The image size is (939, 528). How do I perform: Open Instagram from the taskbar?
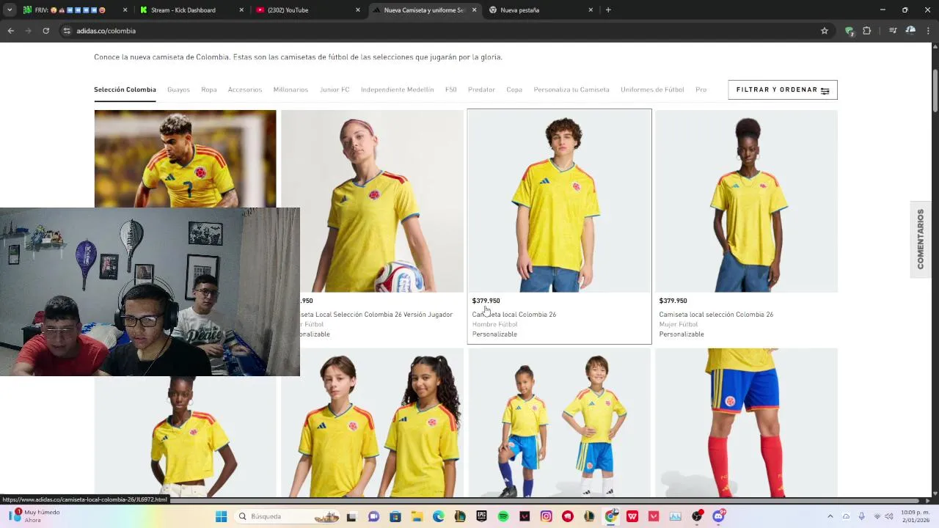(546, 516)
